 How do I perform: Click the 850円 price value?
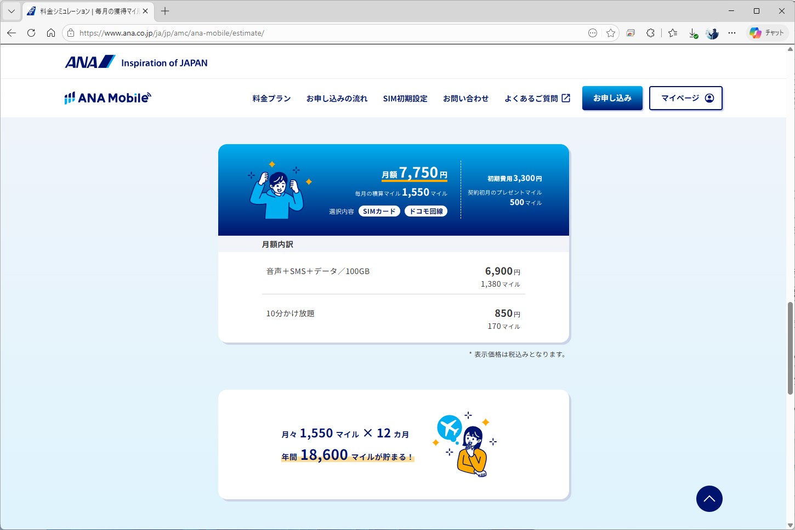pos(508,314)
